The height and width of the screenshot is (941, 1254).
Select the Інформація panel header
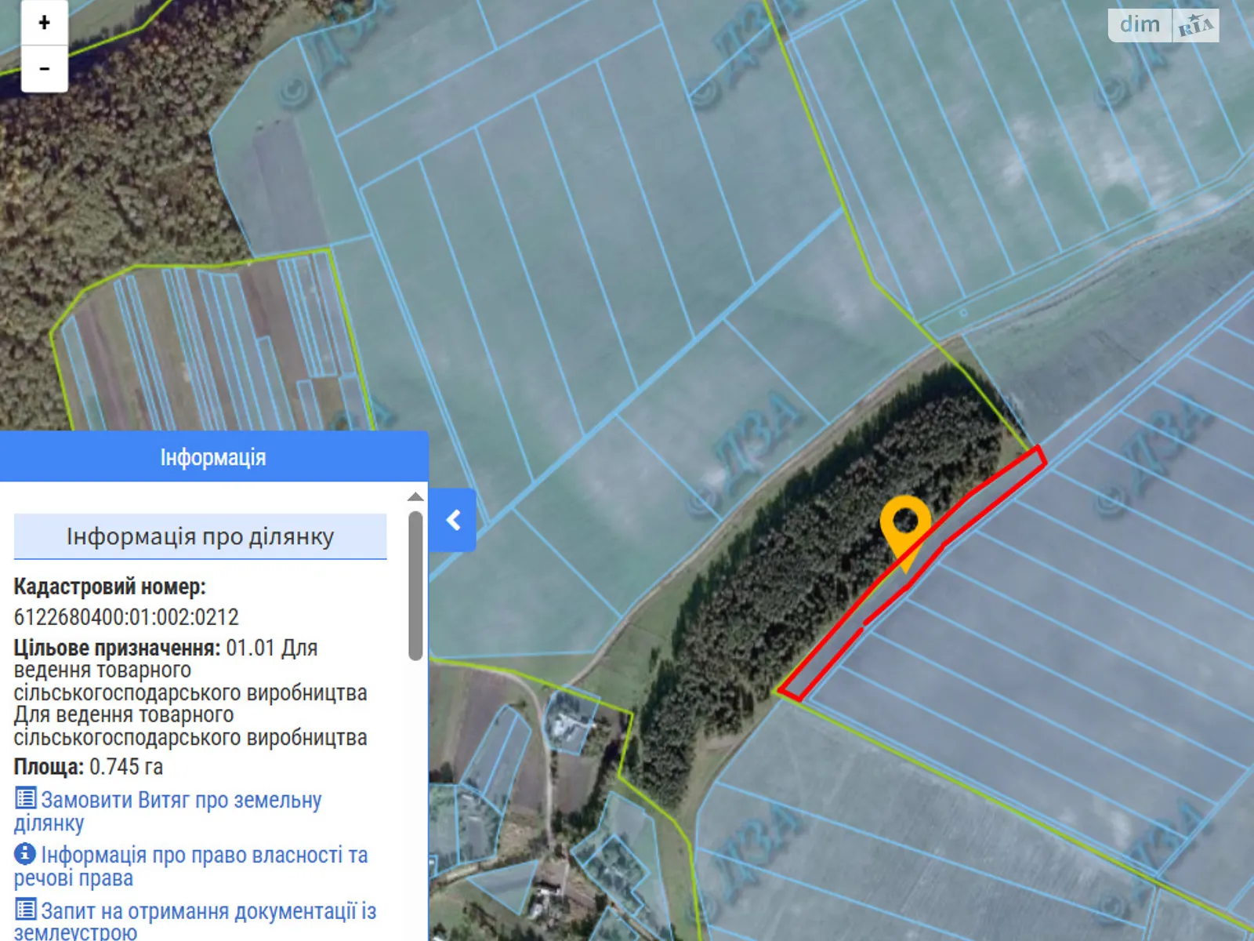coord(213,457)
